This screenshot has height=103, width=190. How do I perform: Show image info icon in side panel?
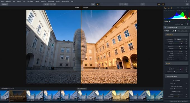click(172, 8)
